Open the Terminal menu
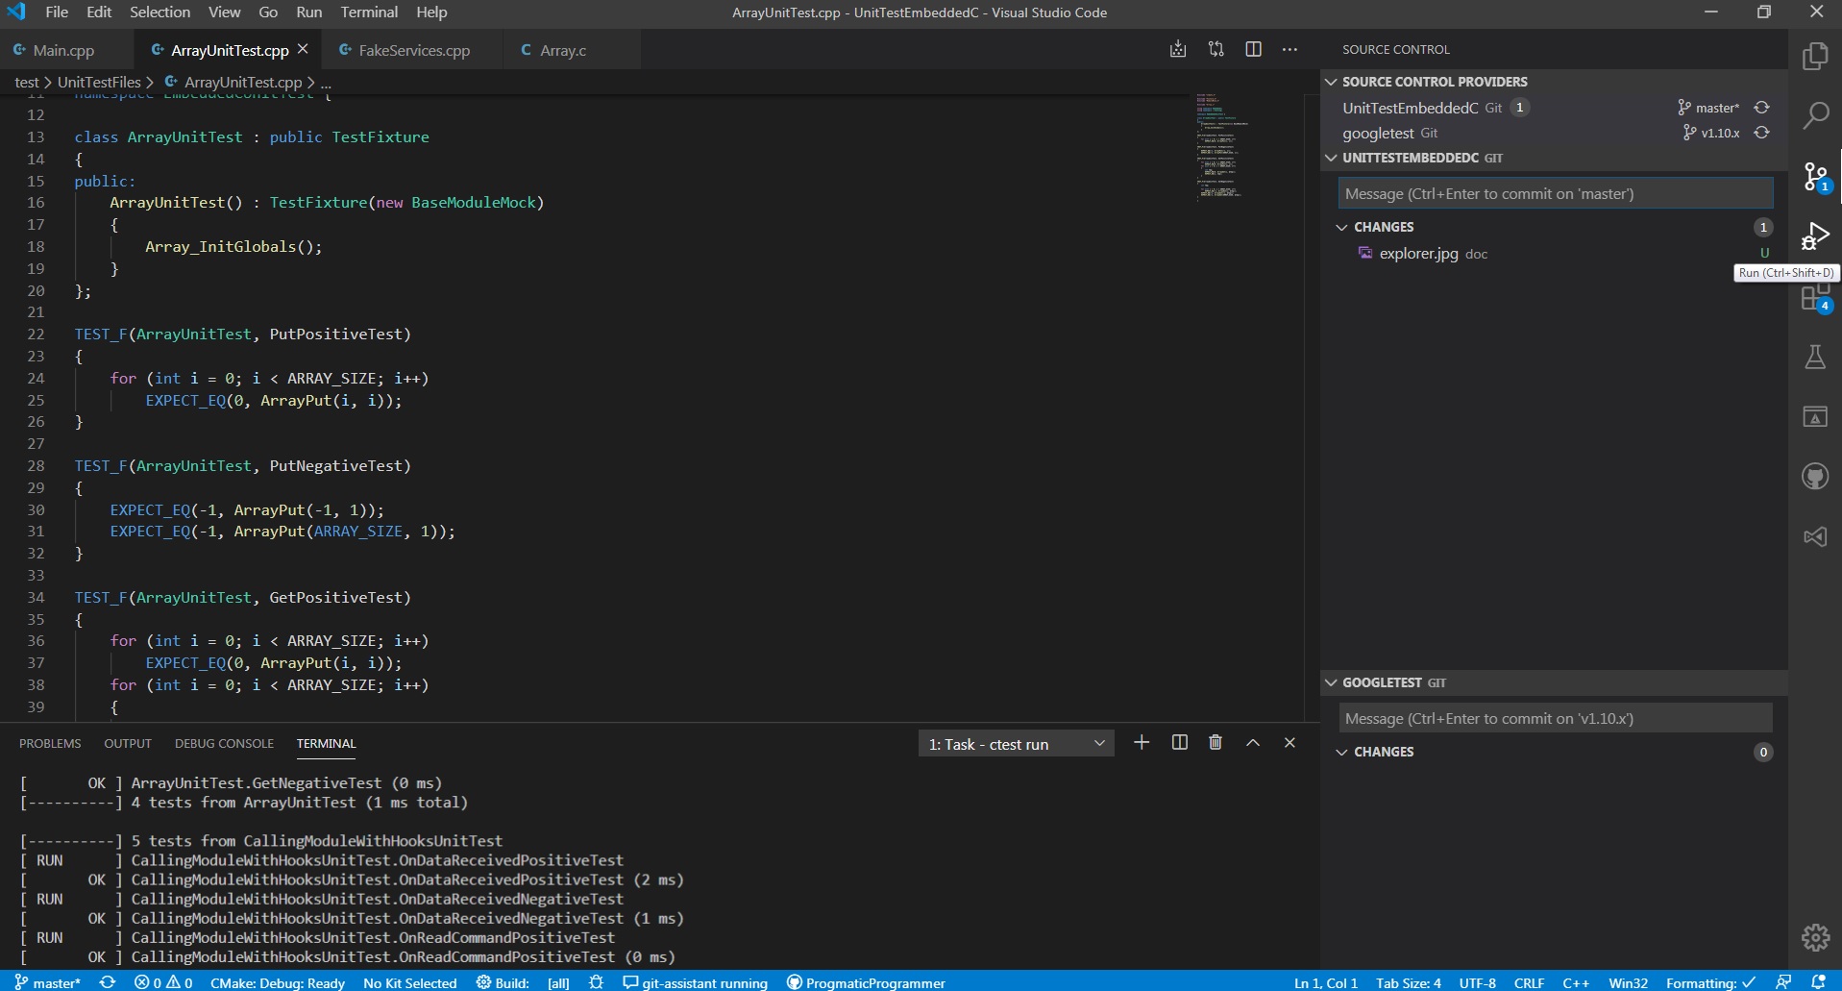 pos(369,12)
